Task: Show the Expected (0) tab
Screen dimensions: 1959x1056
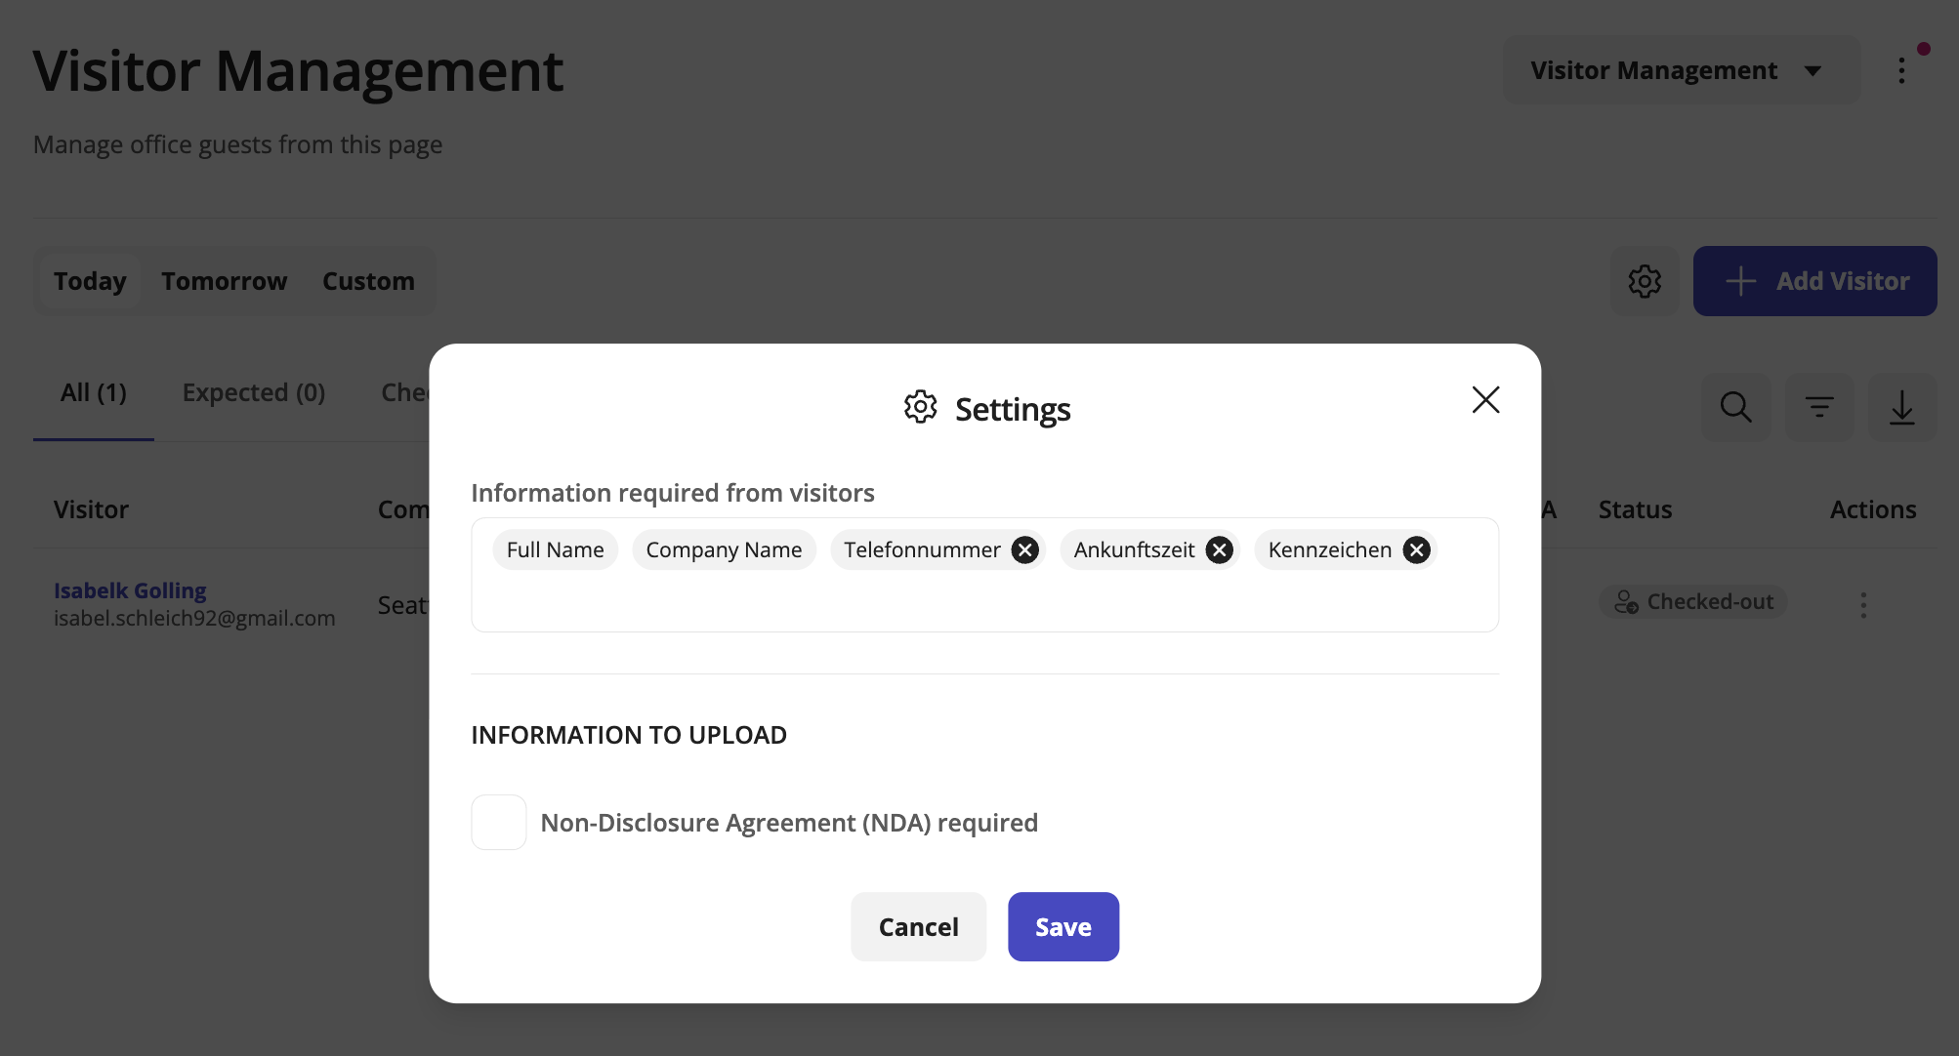Action: pos(253,392)
